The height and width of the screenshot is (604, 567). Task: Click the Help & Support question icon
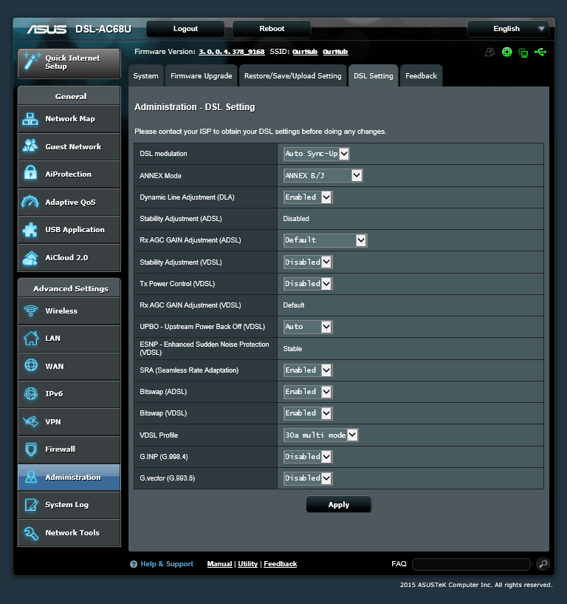point(134,564)
